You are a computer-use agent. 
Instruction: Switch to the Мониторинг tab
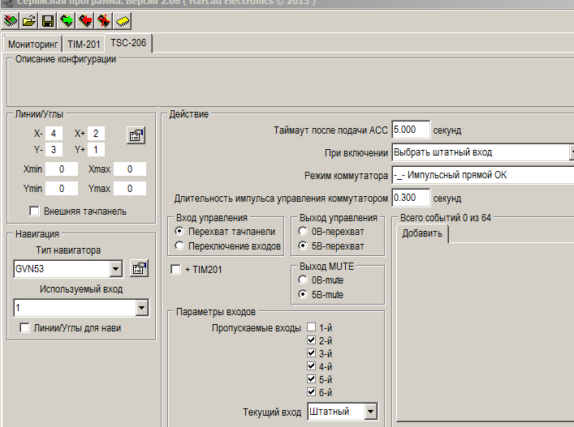pyautogui.click(x=32, y=45)
